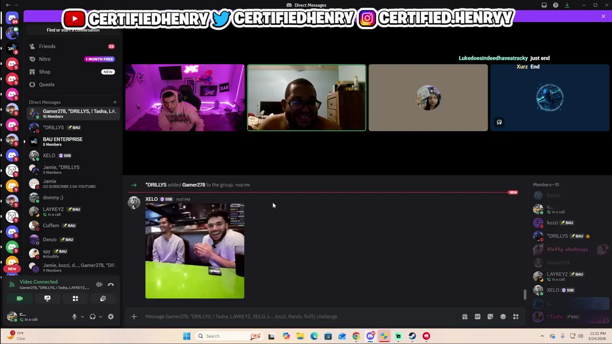The image size is (612, 344).
Task: Open DM with dommy ;)
Action: pyautogui.click(x=73, y=197)
